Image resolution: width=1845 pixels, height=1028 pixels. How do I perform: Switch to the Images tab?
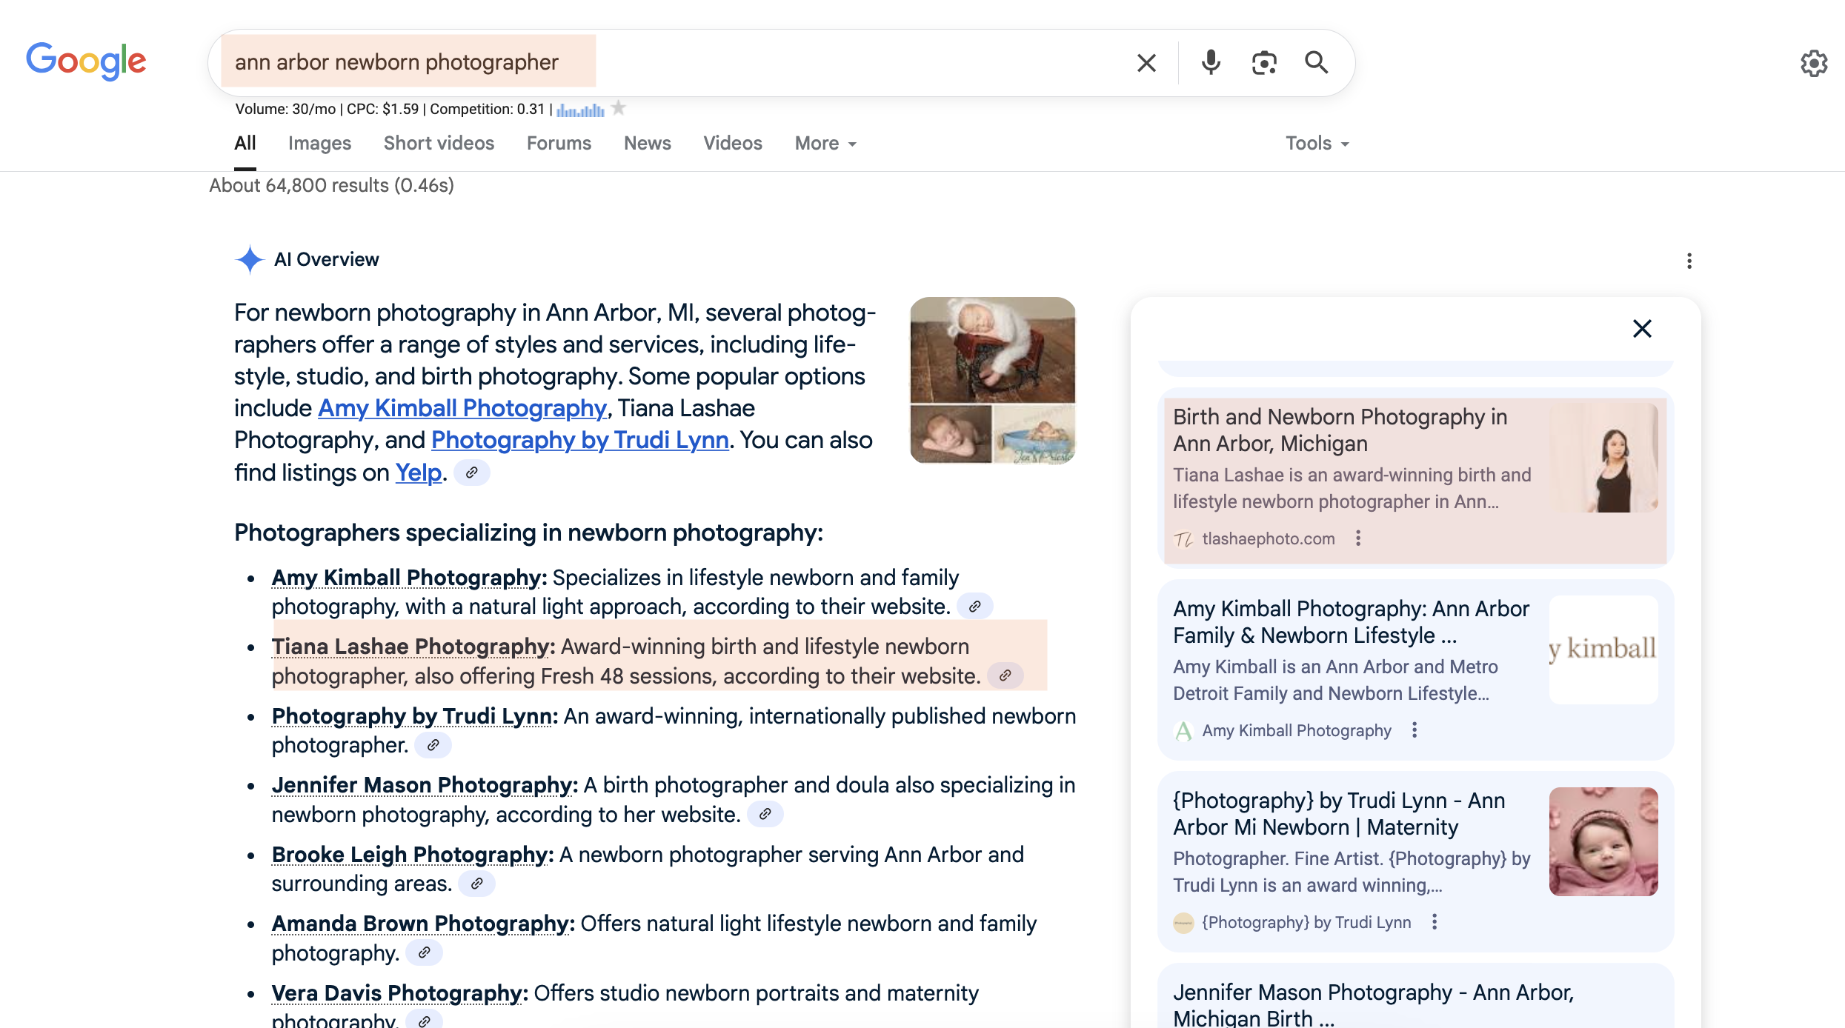click(x=319, y=144)
